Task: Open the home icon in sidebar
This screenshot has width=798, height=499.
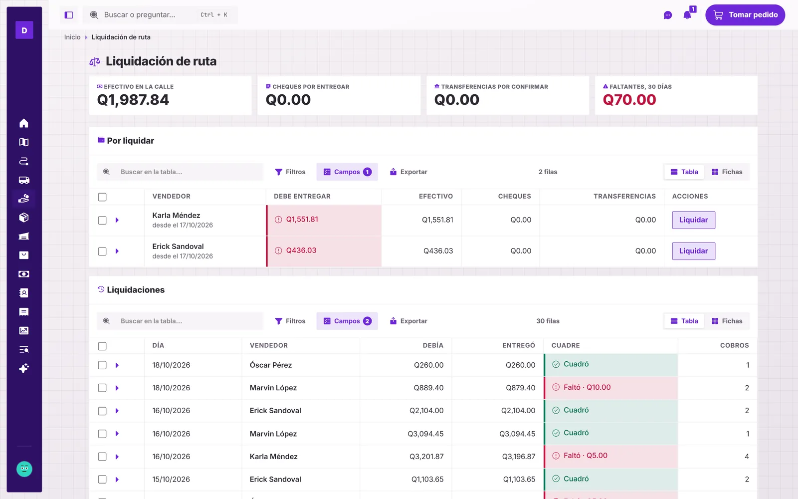Action: coord(24,123)
